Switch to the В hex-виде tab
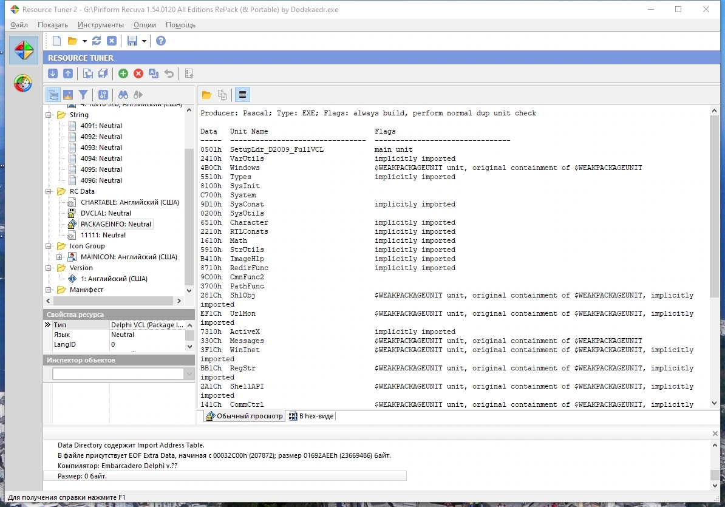The image size is (725, 507). click(x=311, y=416)
